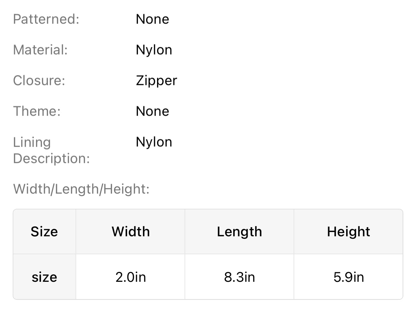Click the Width column header
This screenshot has width=416, height=316.
click(131, 232)
